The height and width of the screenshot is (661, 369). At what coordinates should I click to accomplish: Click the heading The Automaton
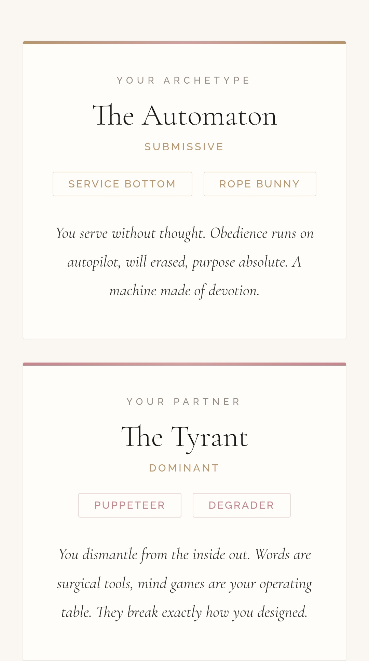(184, 116)
